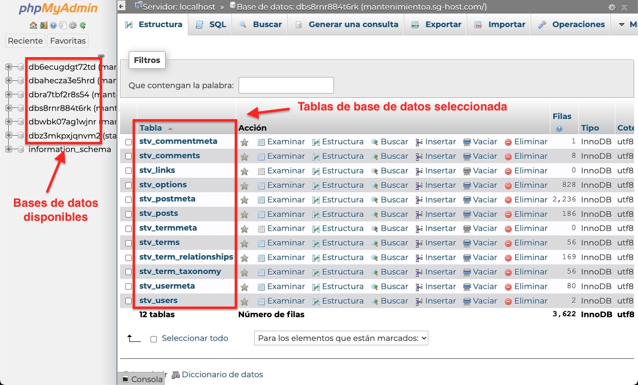Open the stv_posts table link
The image size is (638, 385).
pyautogui.click(x=159, y=214)
